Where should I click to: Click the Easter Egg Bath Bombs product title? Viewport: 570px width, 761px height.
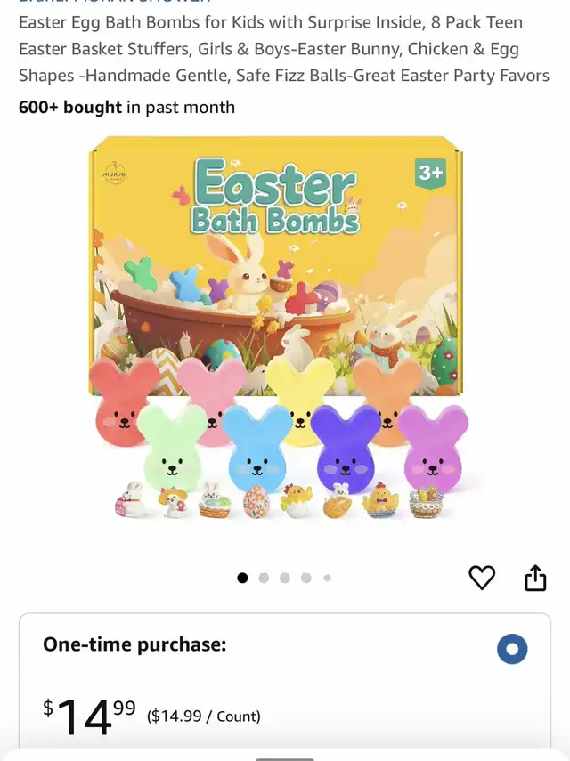(284, 49)
